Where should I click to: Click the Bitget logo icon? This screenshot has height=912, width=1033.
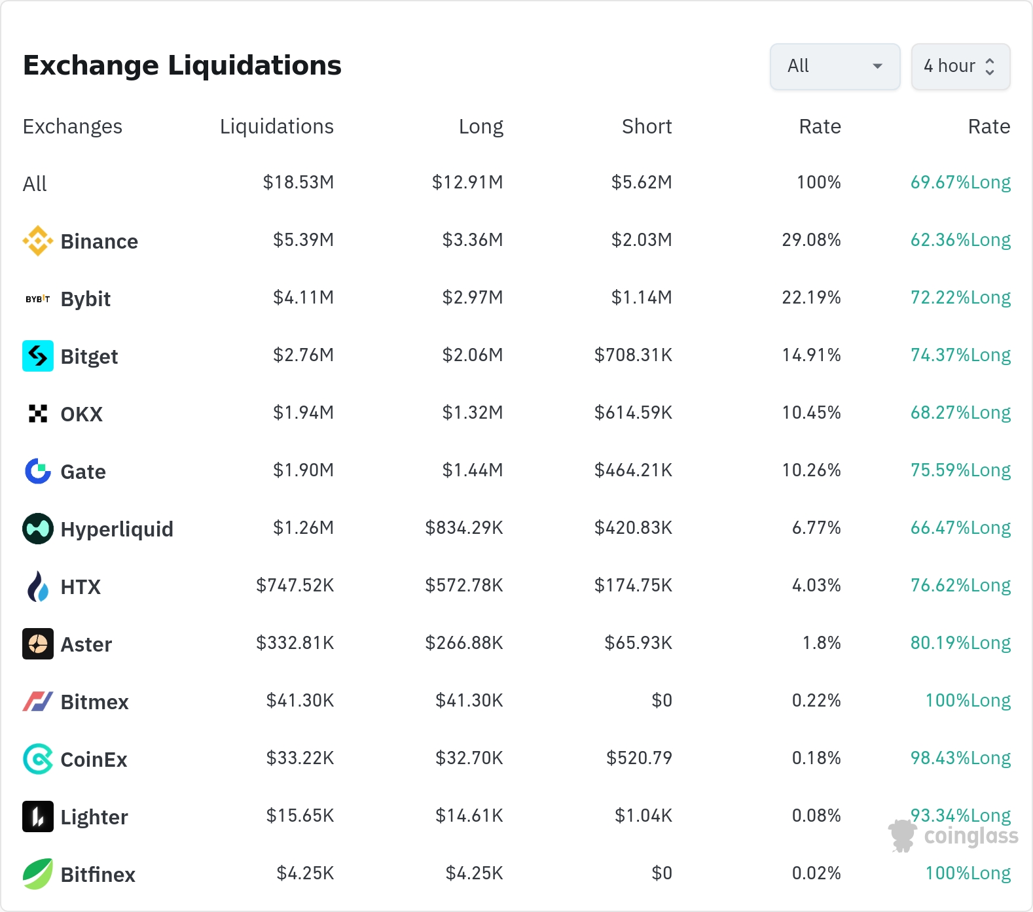[x=38, y=356]
